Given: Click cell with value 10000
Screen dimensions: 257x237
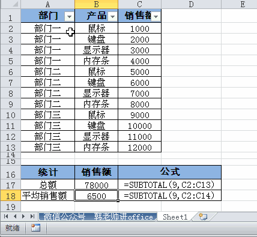Looking at the screenshot, I should [x=140, y=125].
